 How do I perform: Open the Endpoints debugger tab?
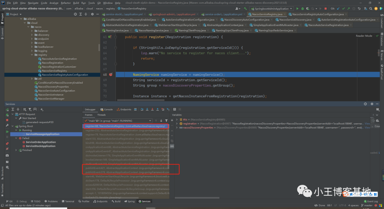124,109
